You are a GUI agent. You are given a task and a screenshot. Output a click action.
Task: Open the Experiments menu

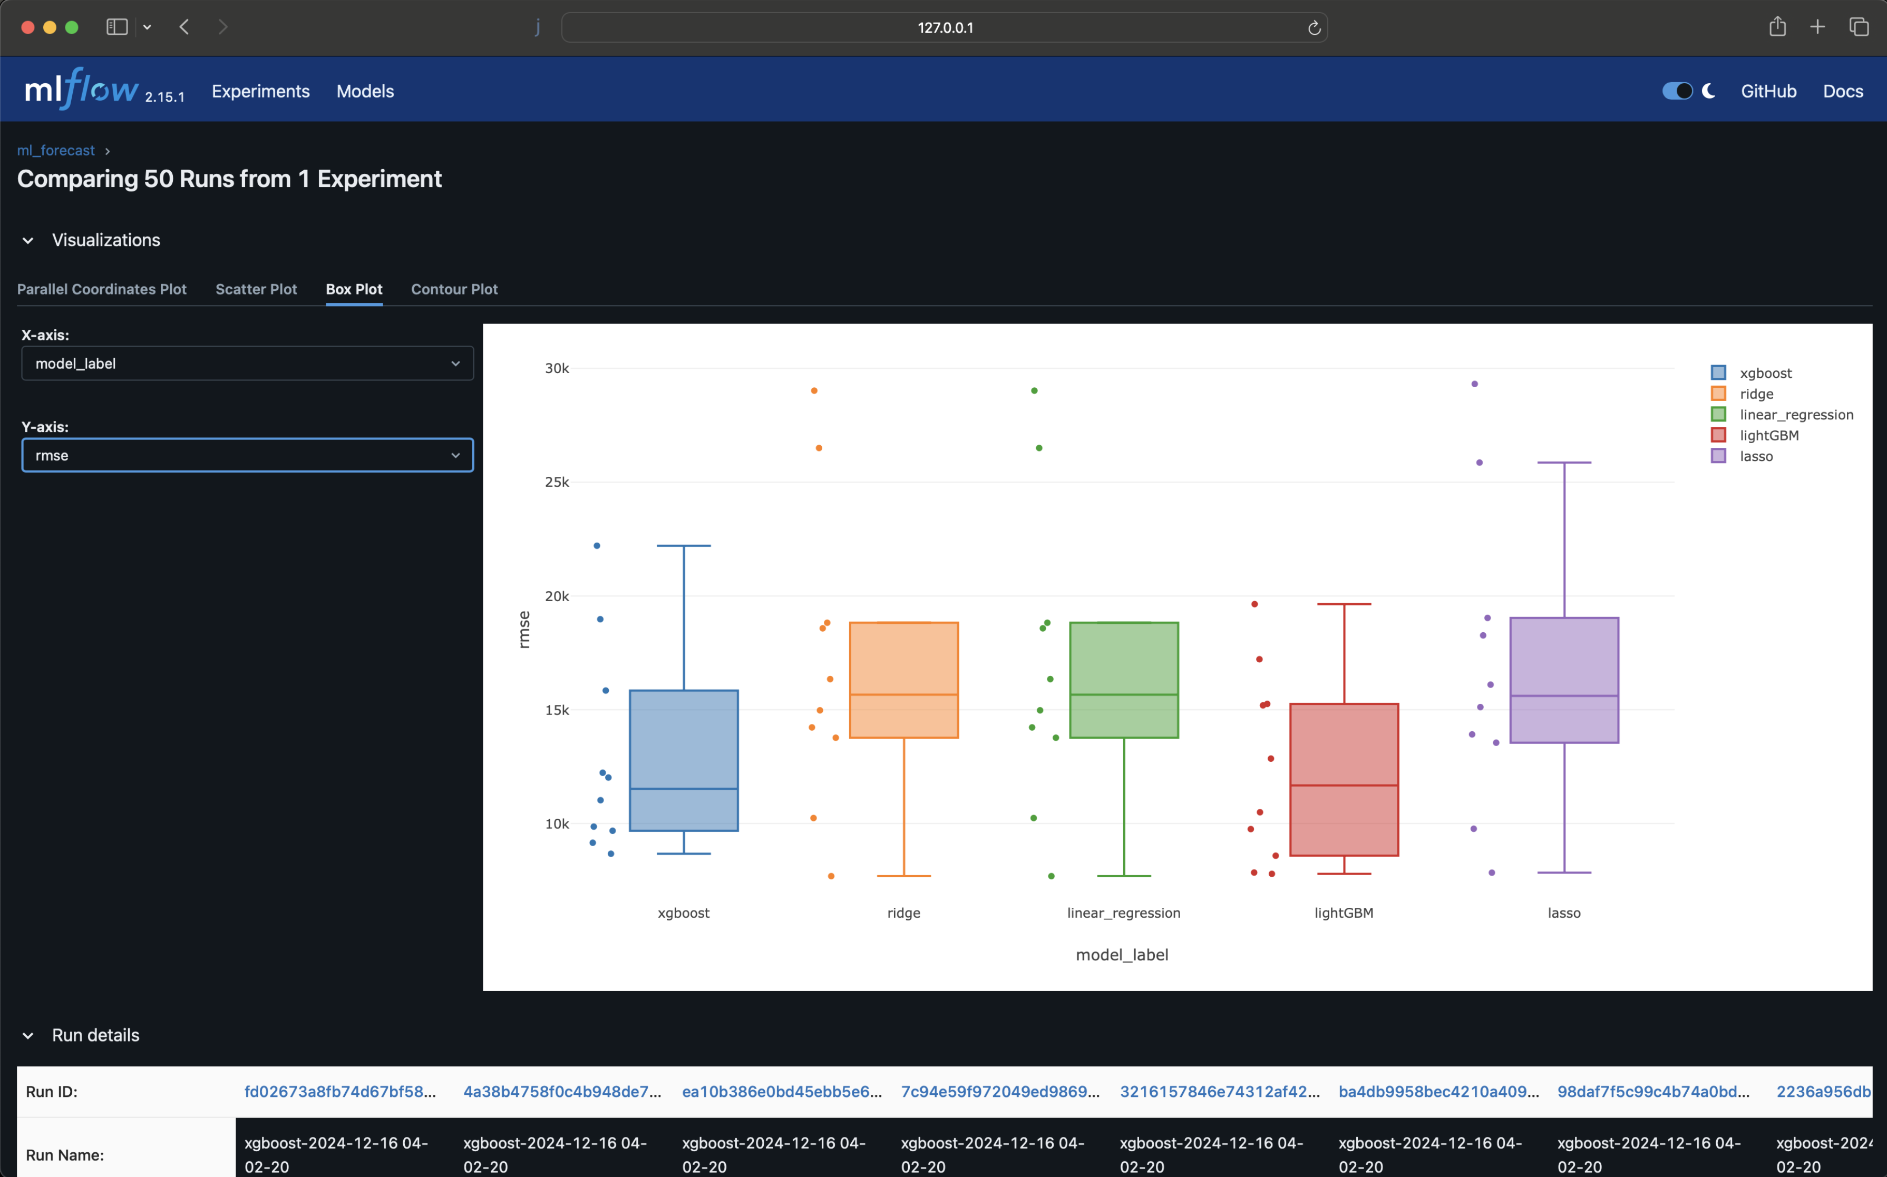pos(260,91)
